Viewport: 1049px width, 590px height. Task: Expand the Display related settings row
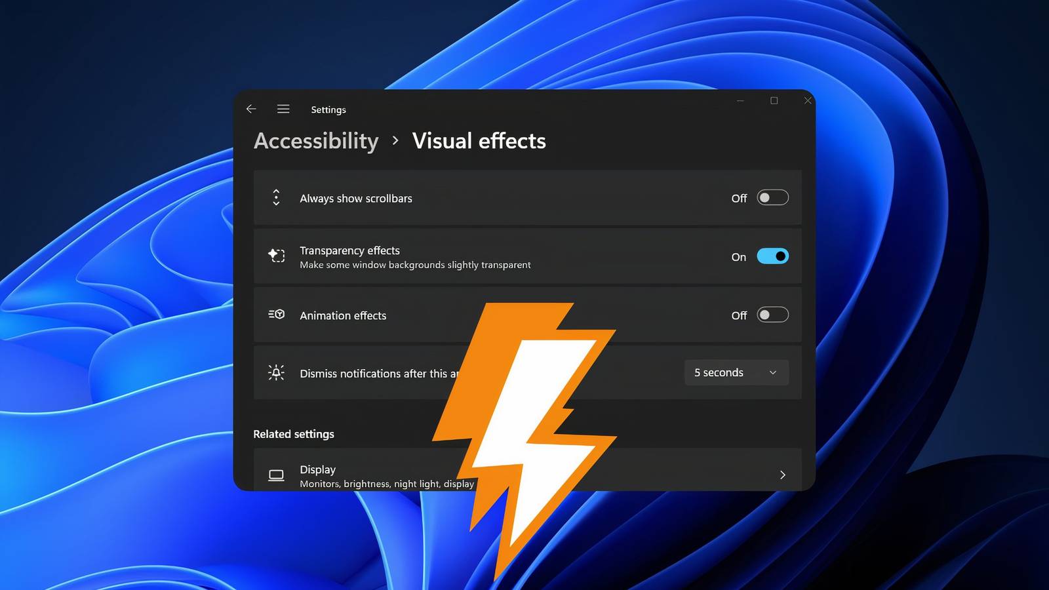(x=782, y=475)
